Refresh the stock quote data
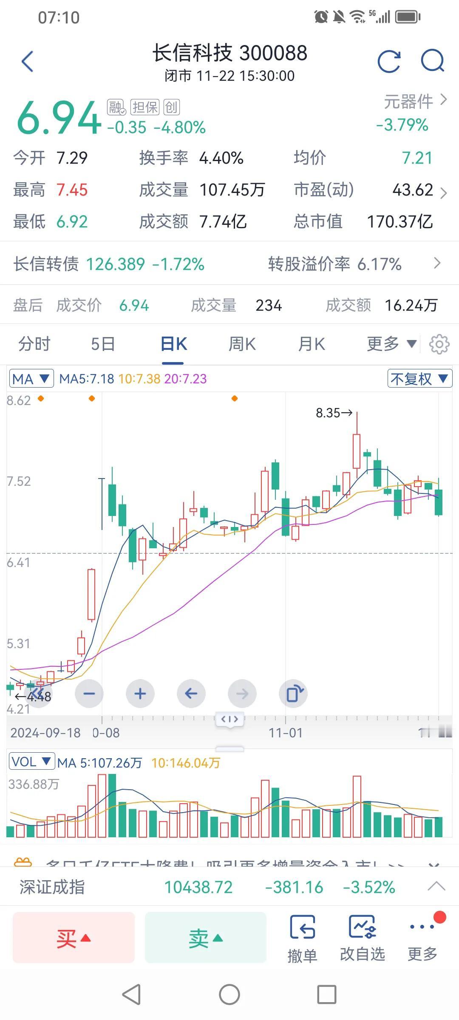This screenshot has height=1020, width=459. [x=389, y=62]
